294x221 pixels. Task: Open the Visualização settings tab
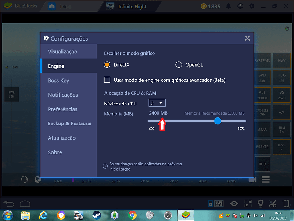(x=68, y=52)
